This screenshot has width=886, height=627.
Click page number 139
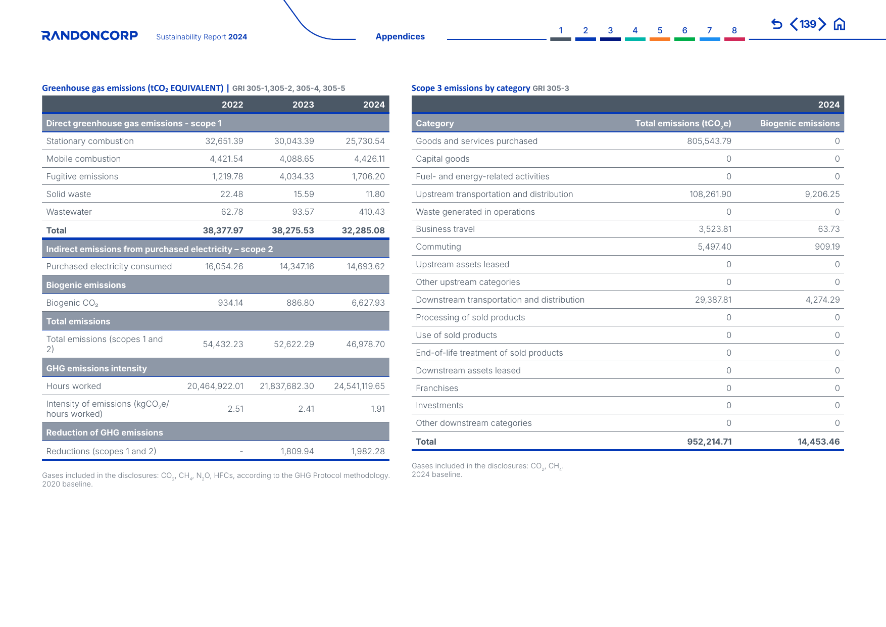(808, 24)
